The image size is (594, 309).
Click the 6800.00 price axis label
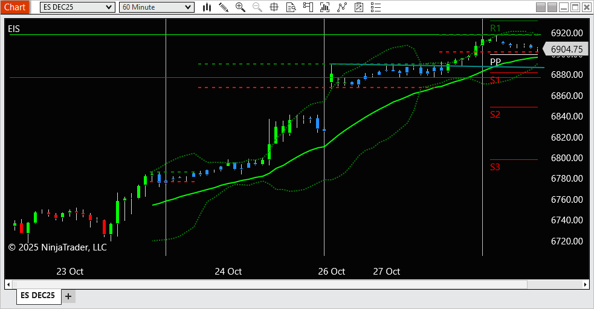[x=567, y=158]
